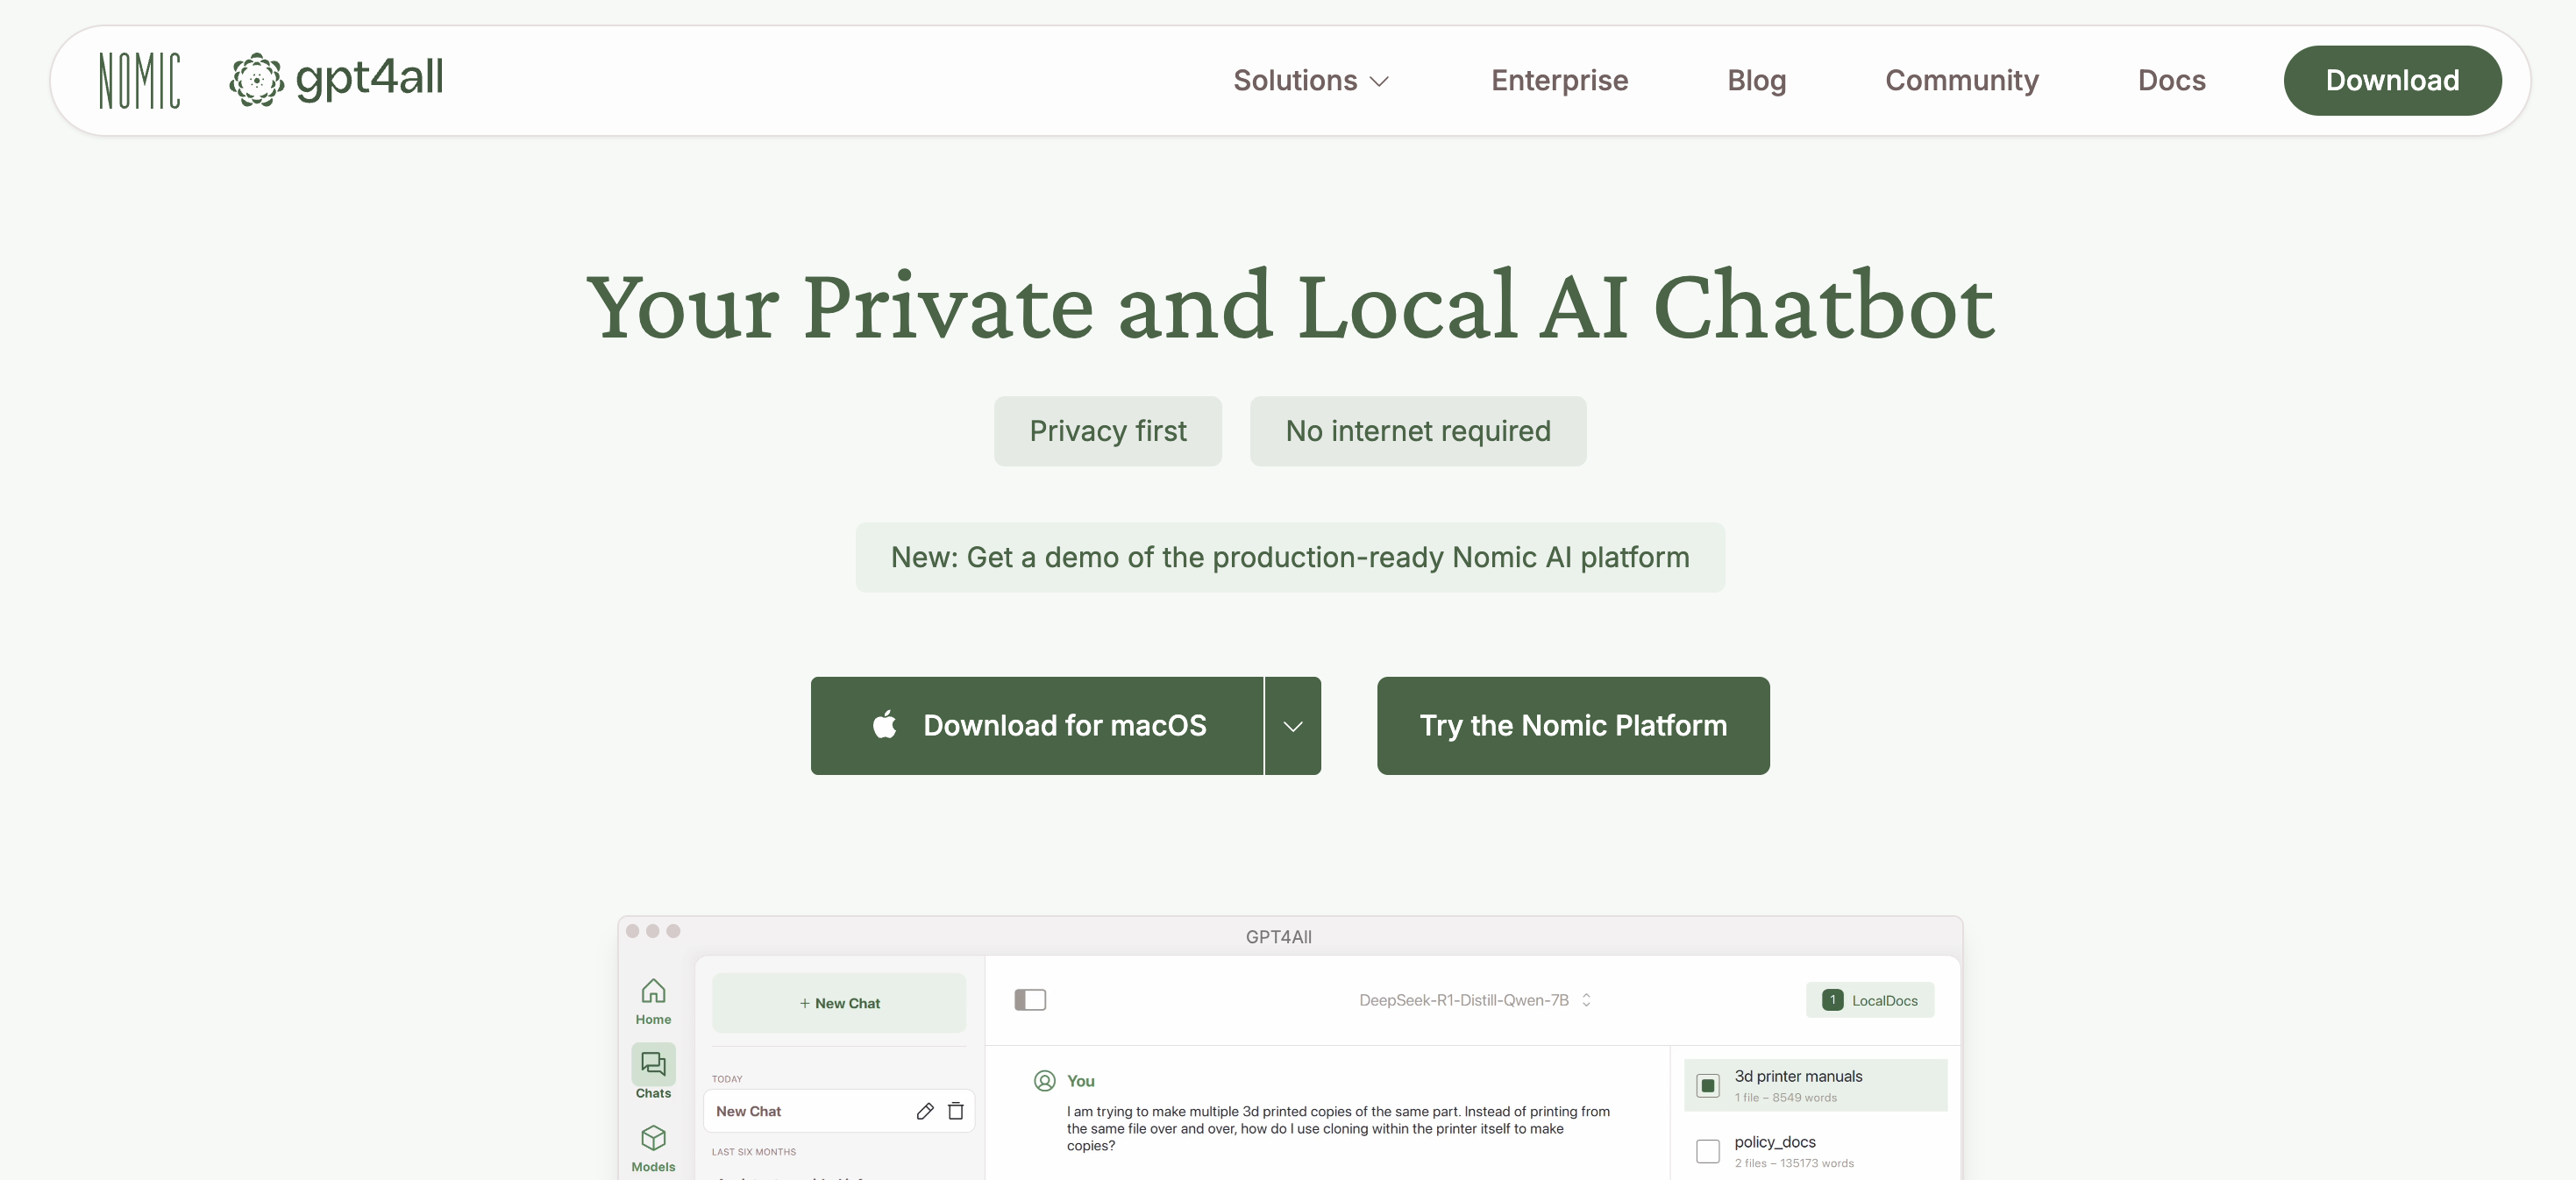
Task: Check the policy_docs collection box
Action: click(1708, 1151)
